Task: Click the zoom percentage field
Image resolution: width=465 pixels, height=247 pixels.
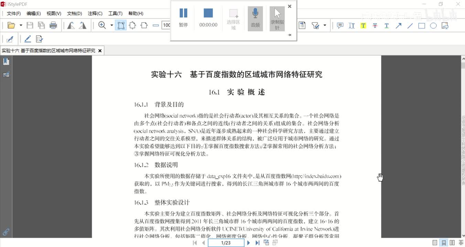Action: coord(166,25)
